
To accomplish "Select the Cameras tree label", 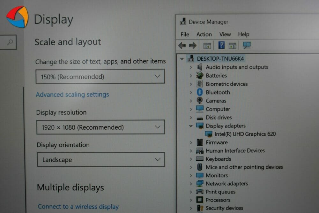I will (216, 101).
